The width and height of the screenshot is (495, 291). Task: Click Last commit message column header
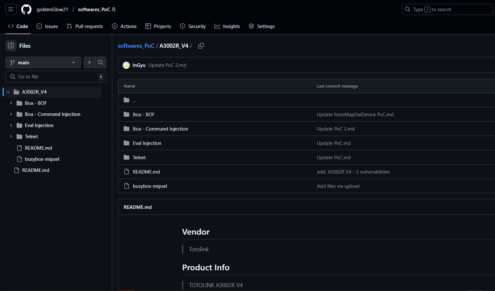pos(337,86)
